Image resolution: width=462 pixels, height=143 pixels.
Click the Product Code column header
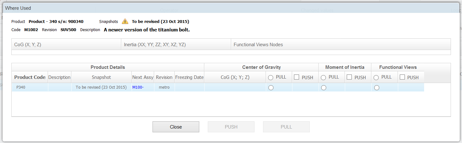[30, 77]
